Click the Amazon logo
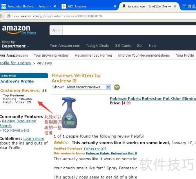Screen dimensions: 196x179 click(x=16, y=29)
